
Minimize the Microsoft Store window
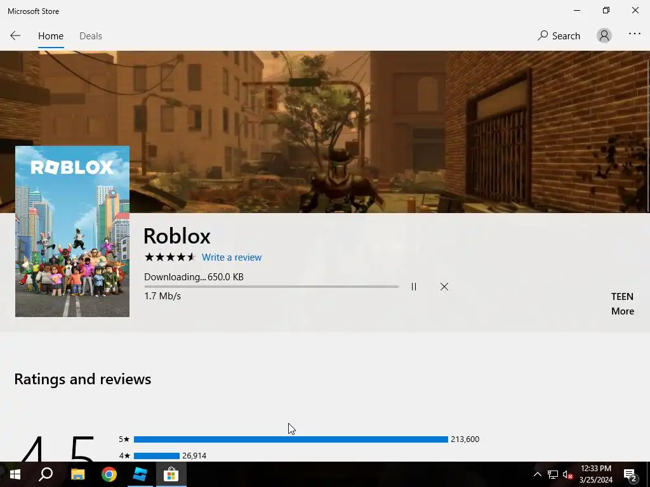coord(576,10)
